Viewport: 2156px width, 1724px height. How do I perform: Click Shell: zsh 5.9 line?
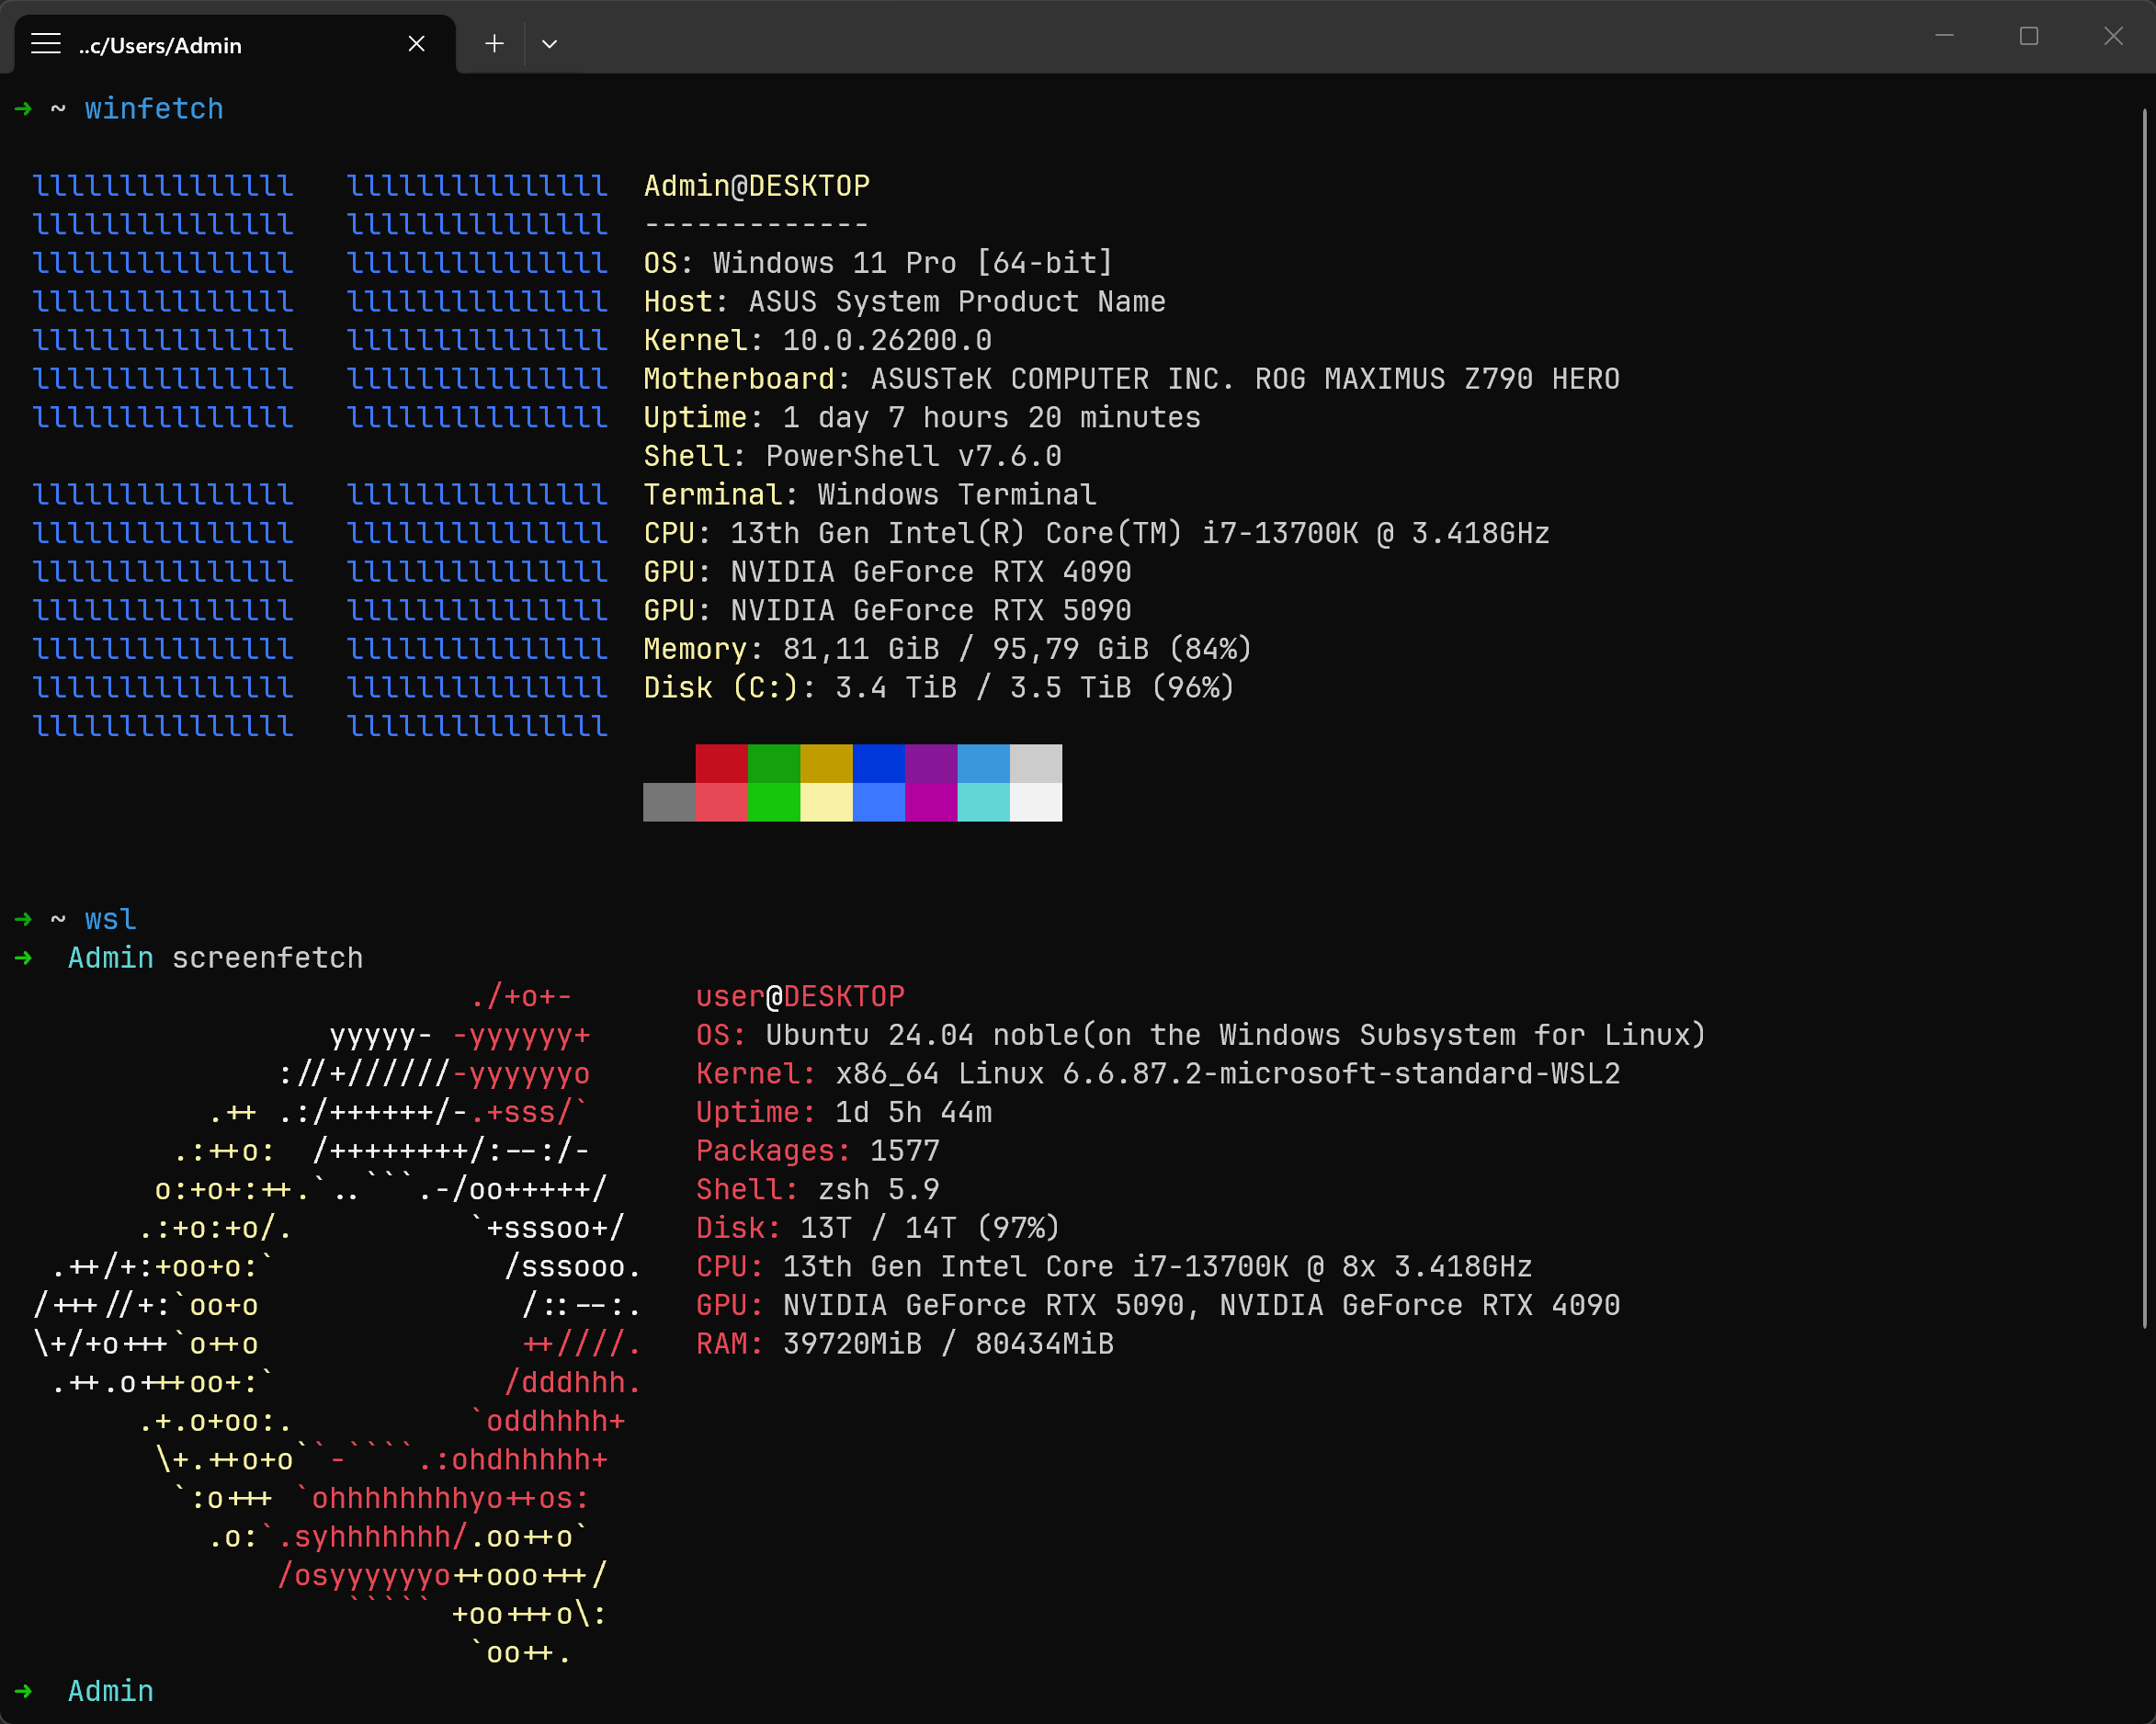click(818, 1190)
